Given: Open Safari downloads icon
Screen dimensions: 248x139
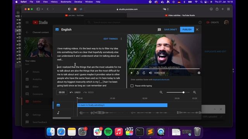Looking at the screenshot, I should 211,9.
